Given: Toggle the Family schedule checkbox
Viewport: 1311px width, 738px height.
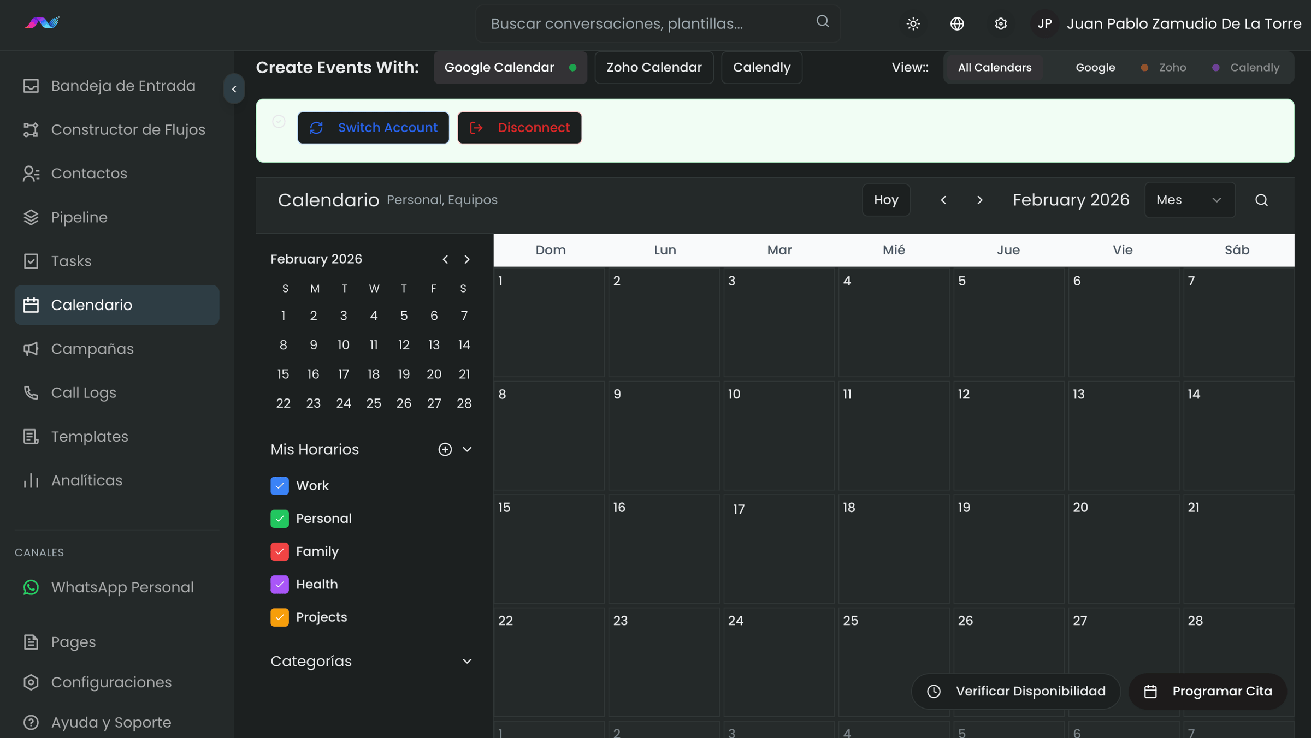Looking at the screenshot, I should 280,551.
